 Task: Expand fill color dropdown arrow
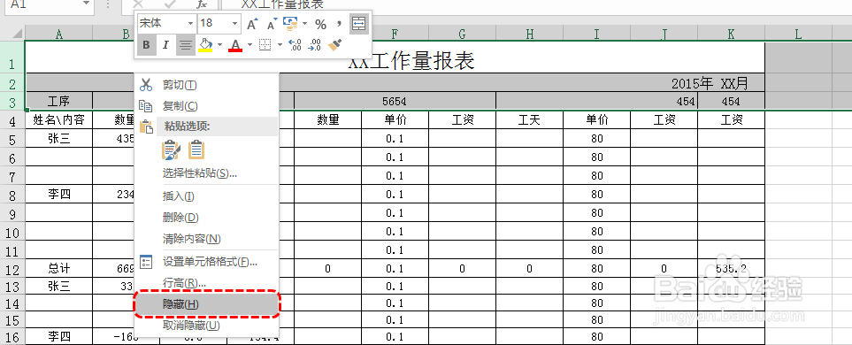point(219,44)
